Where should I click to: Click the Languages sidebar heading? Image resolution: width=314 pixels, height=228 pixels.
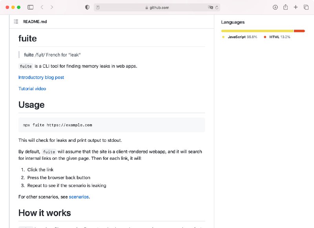(233, 22)
